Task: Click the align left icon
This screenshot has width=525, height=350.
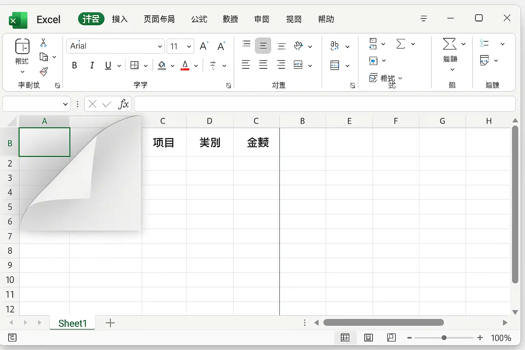Action: click(246, 65)
